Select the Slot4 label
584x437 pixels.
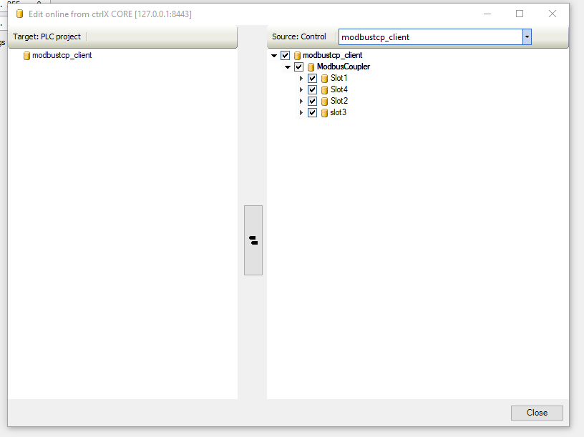click(x=339, y=89)
